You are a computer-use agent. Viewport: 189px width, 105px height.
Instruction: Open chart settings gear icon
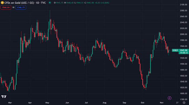pos(184,103)
